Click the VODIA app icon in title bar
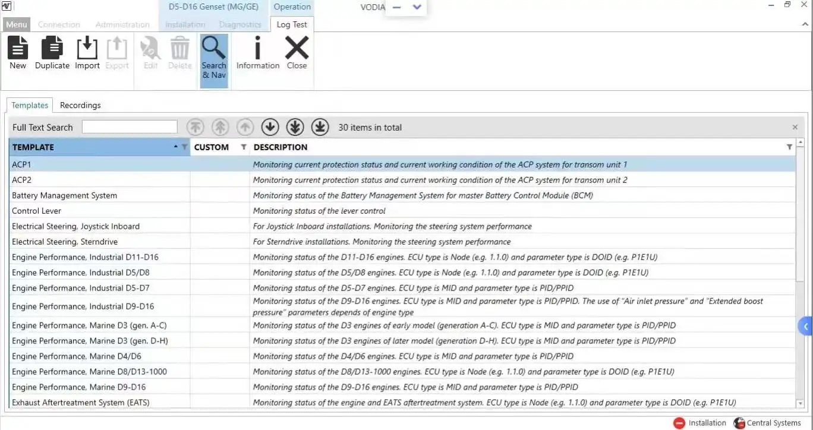The width and height of the screenshot is (813, 430). coord(7,5)
